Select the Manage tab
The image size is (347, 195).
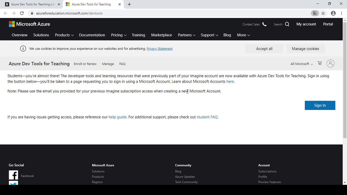coord(108,64)
